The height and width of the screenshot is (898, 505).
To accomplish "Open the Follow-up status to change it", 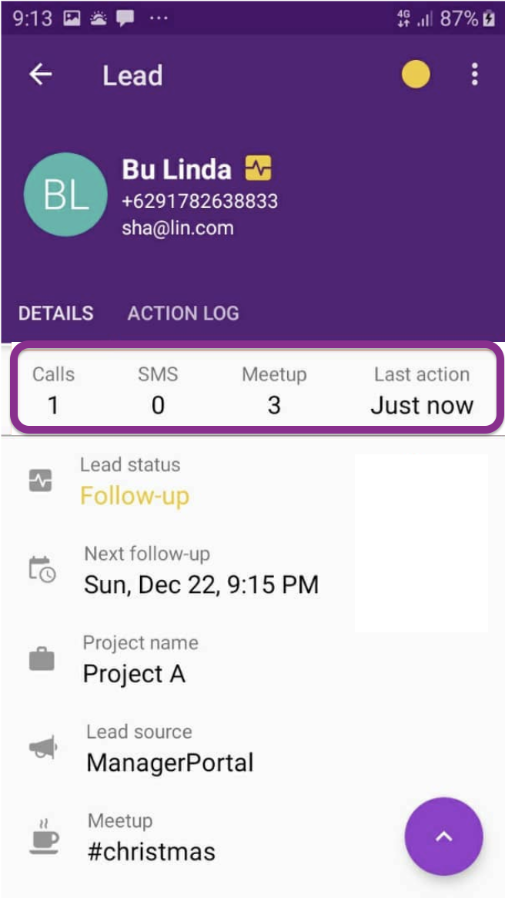I will point(135,497).
